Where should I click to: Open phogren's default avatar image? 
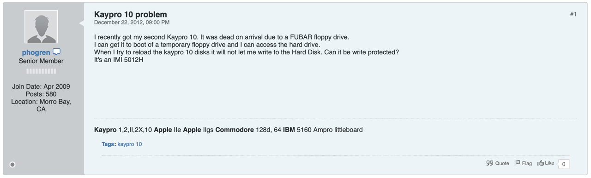tap(41, 27)
